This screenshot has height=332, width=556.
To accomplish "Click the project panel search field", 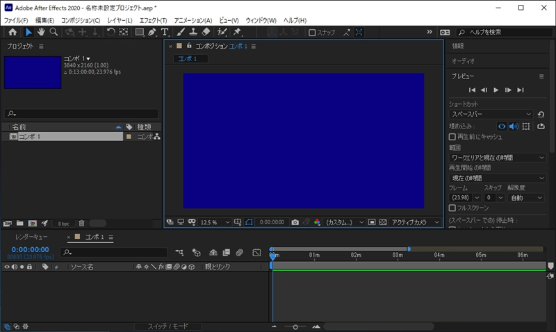I will (81, 113).
